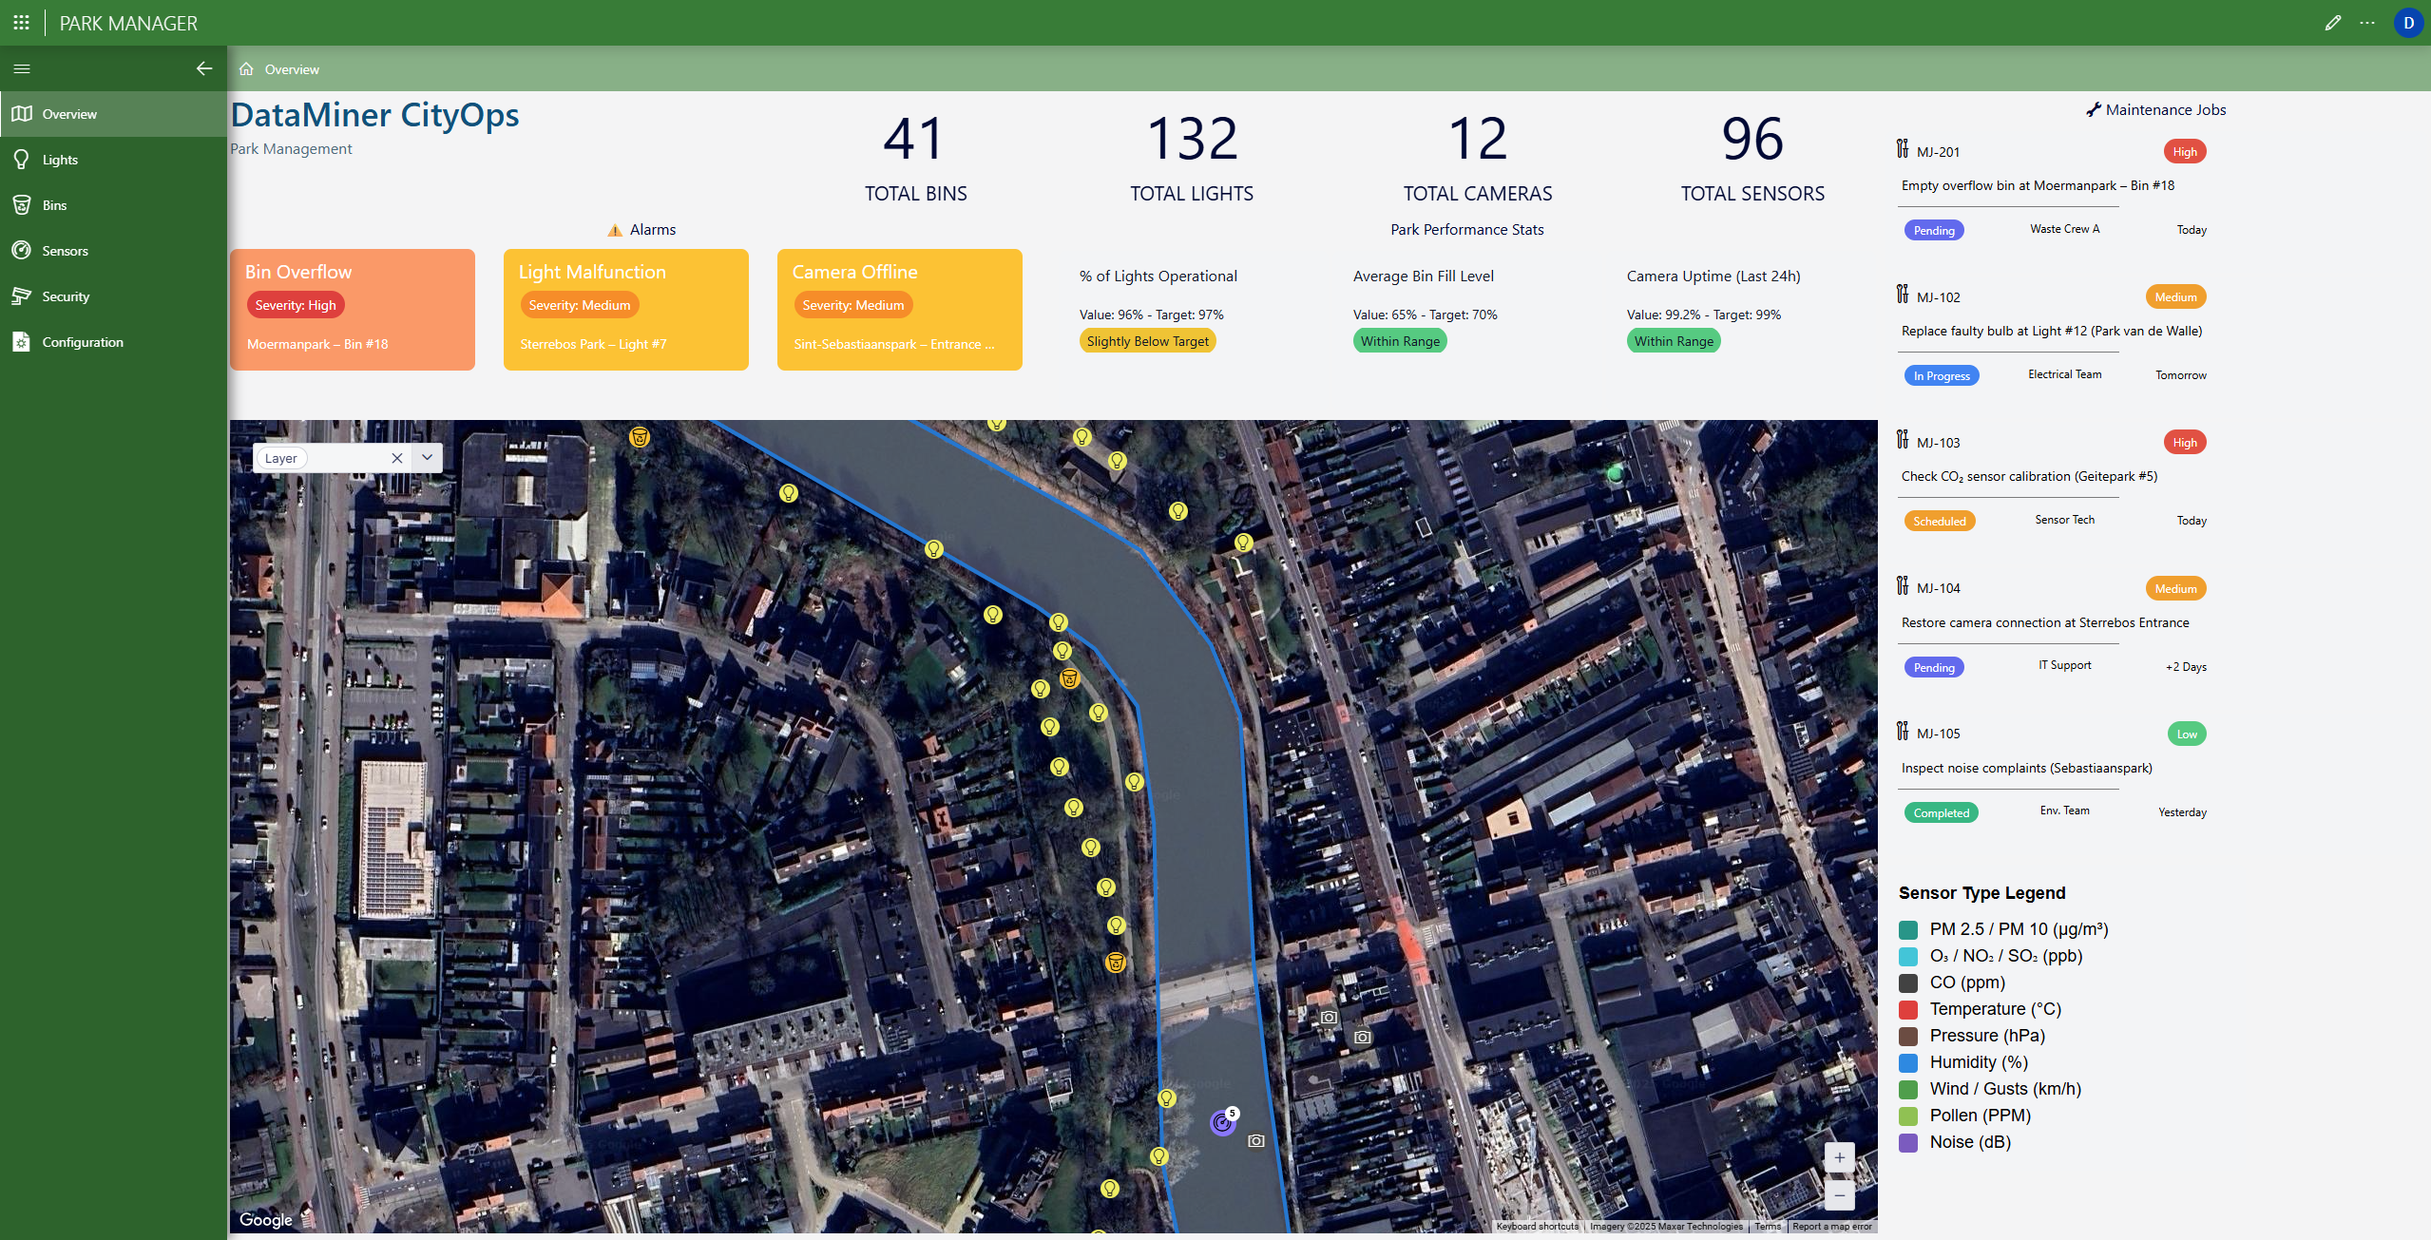Zoom in on the map
Image resolution: width=2431 pixels, height=1240 pixels.
tap(1839, 1157)
